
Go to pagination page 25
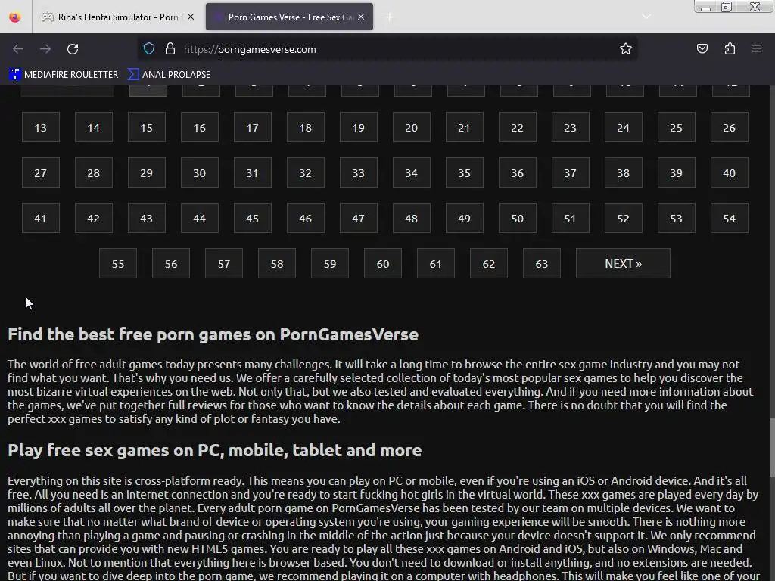676,127
